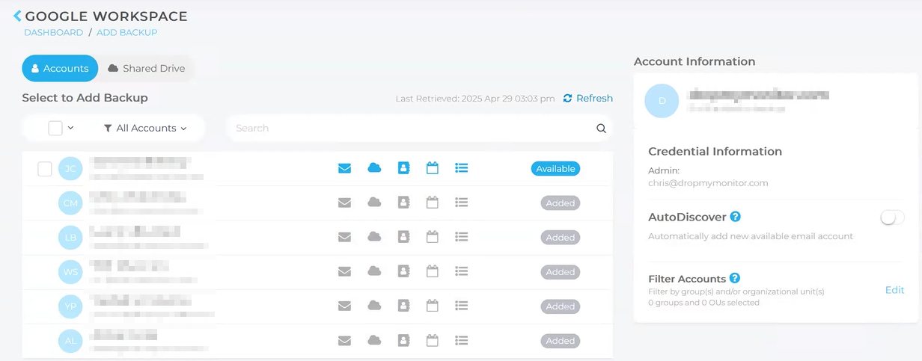
Task: Click the cloud drive icon in JC row
Action: (x=374, y=168)
